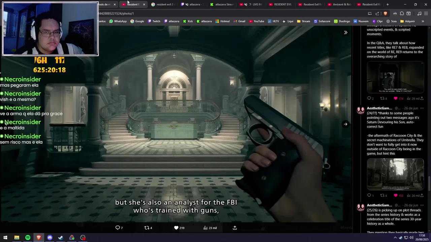Open Nuuvem bookmark
This screenshot has height=242, width=431.
click(361, 21)
